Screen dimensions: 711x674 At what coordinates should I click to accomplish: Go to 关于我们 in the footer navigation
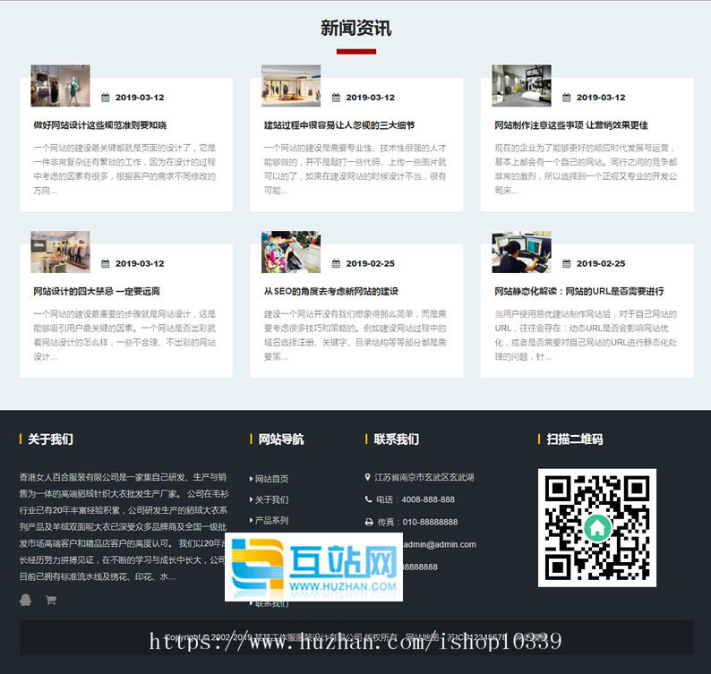click(271, 499)
